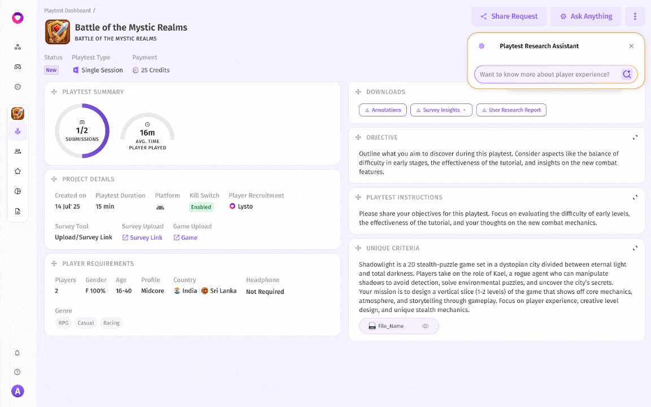Viewport: 651px width, 407px height.
Task: Click the document report icon in the sidebar
Action: (x=18, y=211)
